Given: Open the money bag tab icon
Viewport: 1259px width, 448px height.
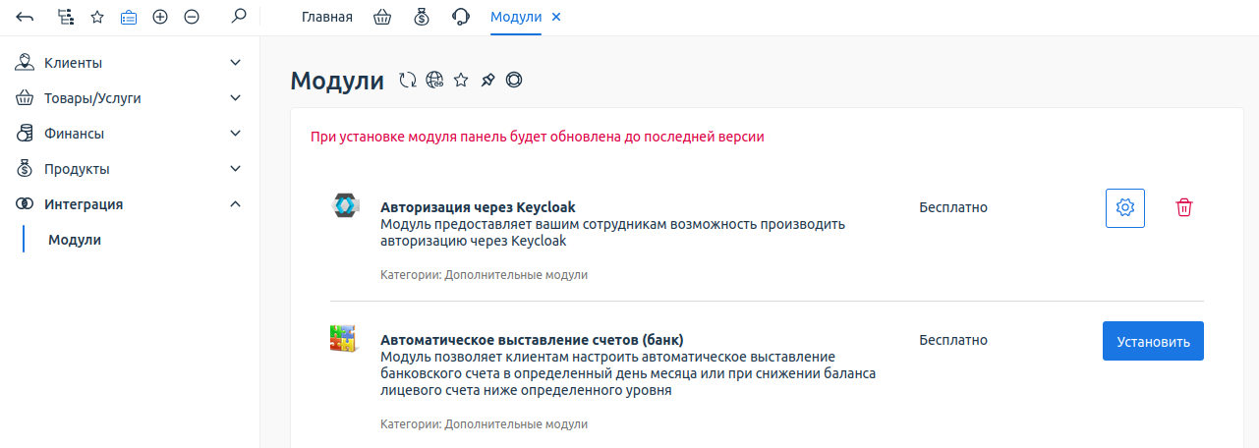Looking at the screenshot, I should 421,17.
